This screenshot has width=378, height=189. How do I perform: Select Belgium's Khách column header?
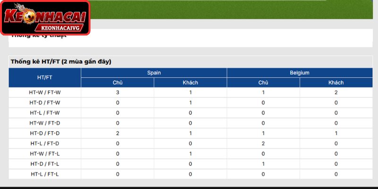point(336,83)
